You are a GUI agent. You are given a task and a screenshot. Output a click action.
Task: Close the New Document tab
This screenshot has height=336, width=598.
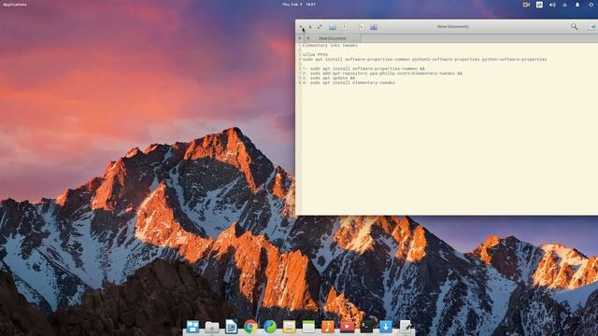tap(307, 38)
